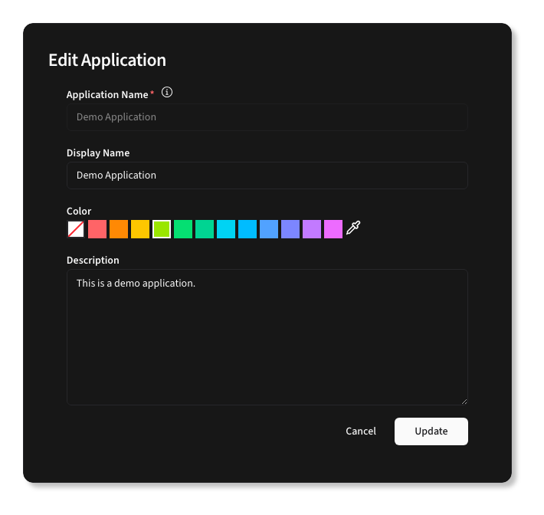Select the periwinkle swatch left of purple
The height and width of the screenshot is (515, 544).
tap(290, 229)
